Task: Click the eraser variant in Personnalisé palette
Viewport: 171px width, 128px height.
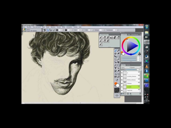Action: pyautogui.click(x=114, y=38)
